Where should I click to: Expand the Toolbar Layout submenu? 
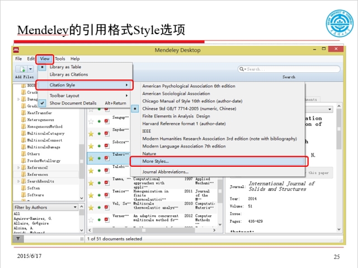click(x=85, y=96)
